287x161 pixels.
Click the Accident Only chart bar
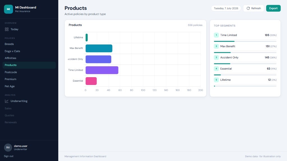[98, 59]
